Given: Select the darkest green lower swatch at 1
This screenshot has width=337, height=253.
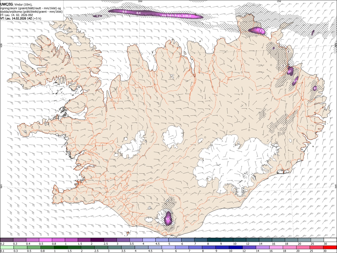Looking at the screenshot, I should (61, 247).
